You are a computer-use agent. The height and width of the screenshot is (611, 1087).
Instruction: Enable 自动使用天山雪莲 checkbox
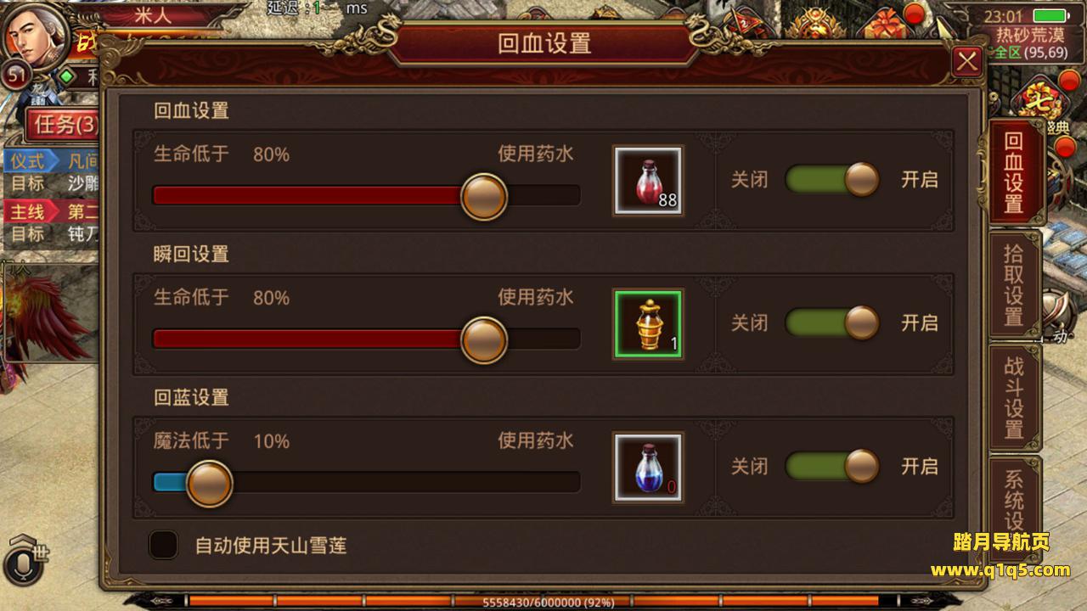click(163, 545)
